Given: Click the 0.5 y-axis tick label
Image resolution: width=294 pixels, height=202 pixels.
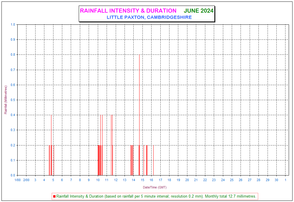Looking at the screenshot, I should click(x=13, y=100).
